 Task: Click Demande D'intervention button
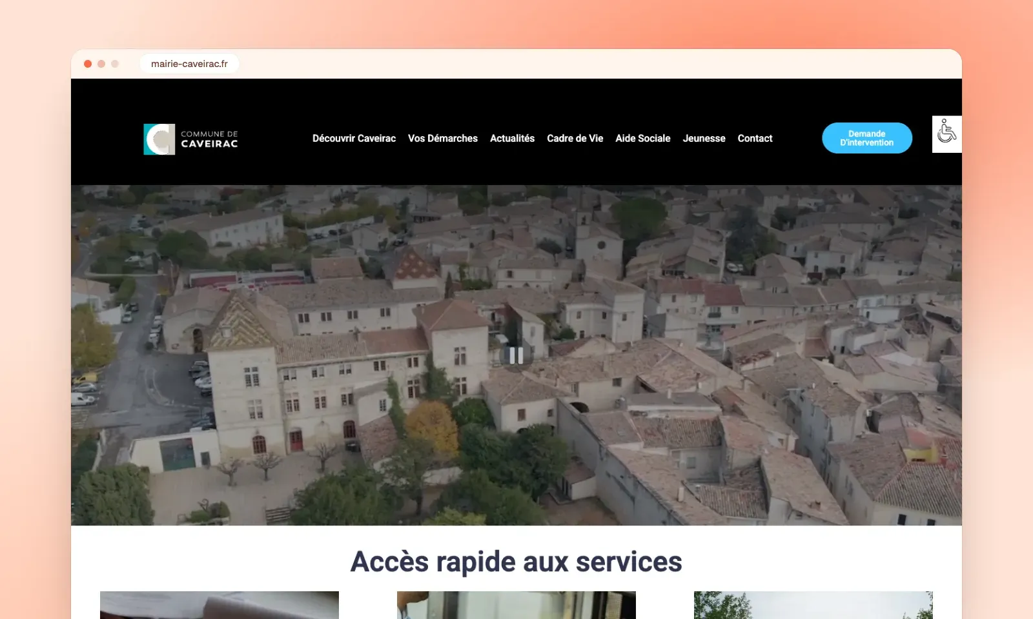tap(866, 138)
